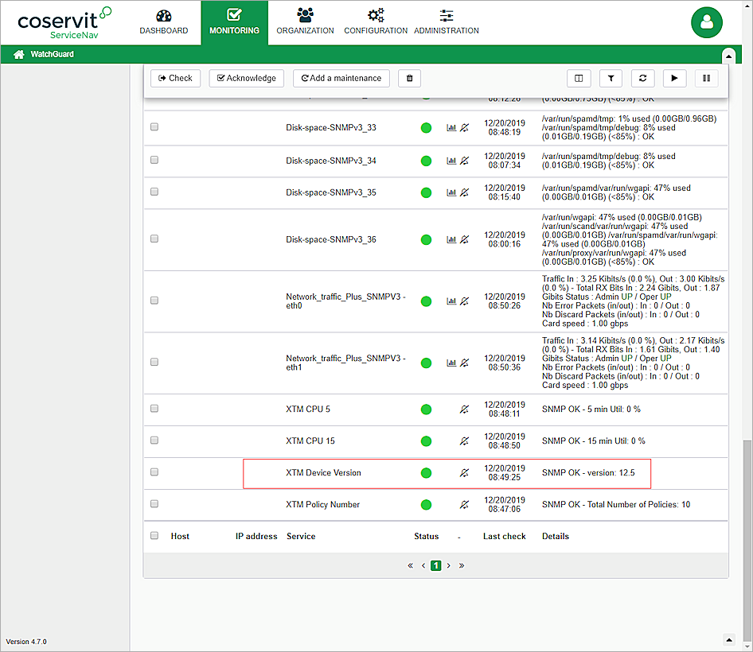Viewport: 753px width, 652px height.
Task: Open the user profile avatar
Action: [x=706, y=23]
